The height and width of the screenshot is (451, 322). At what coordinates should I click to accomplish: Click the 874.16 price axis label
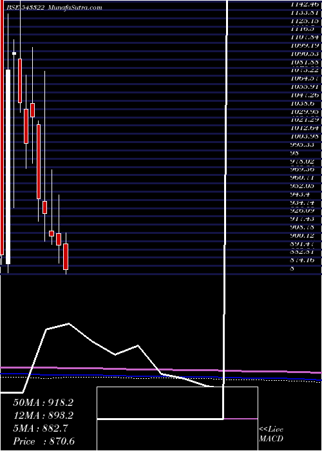point(303,260)
